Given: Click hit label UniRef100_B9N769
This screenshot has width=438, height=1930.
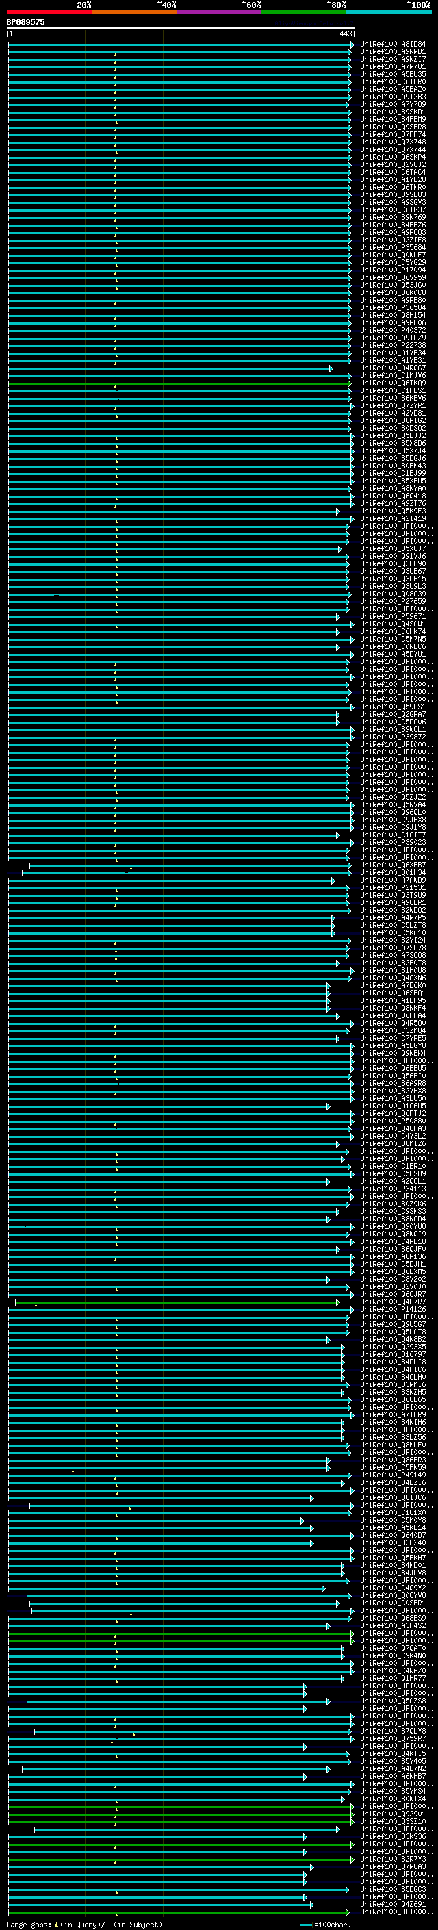Looking at the screenshot, I should click(392, 217).
